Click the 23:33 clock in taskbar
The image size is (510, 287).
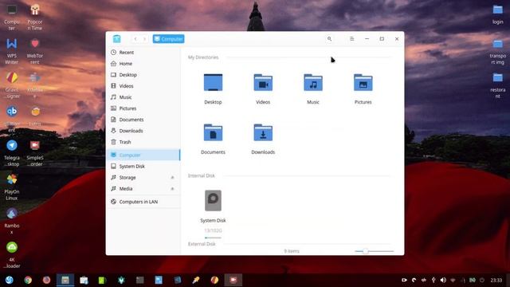496,280
